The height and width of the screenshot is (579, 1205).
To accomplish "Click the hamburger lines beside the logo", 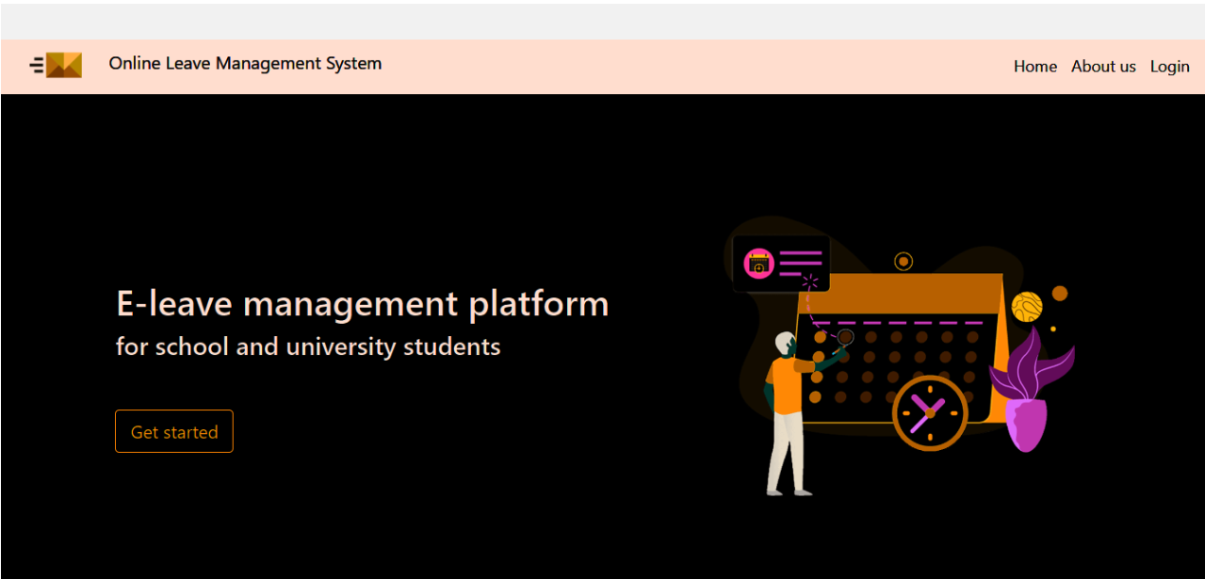I will pos(36,65).
